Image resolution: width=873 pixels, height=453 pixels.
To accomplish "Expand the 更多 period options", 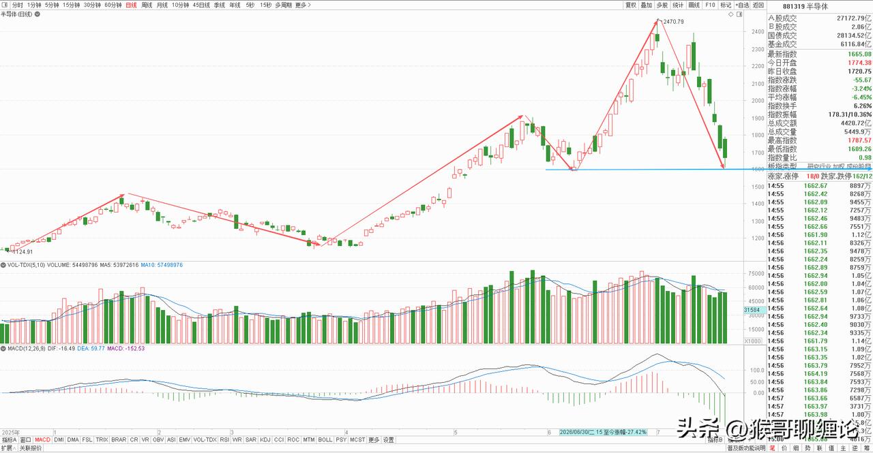I will [x=303, y=5].
